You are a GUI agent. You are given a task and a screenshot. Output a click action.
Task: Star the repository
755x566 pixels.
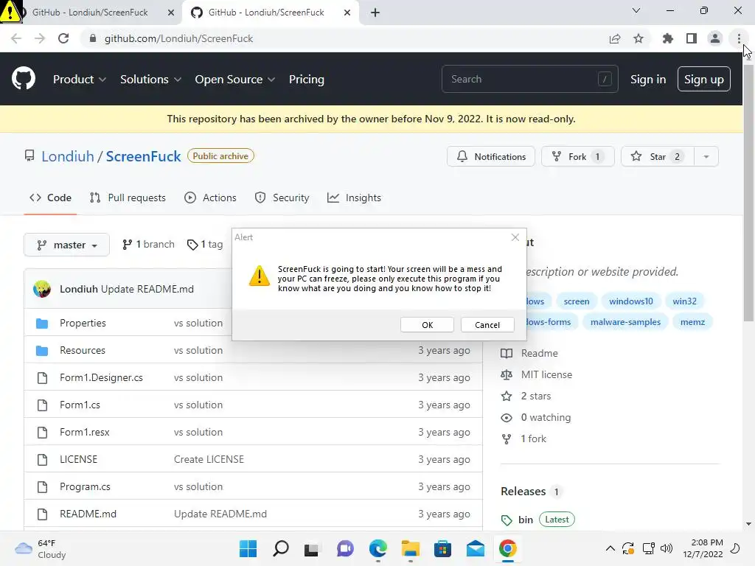click(658, 156)
